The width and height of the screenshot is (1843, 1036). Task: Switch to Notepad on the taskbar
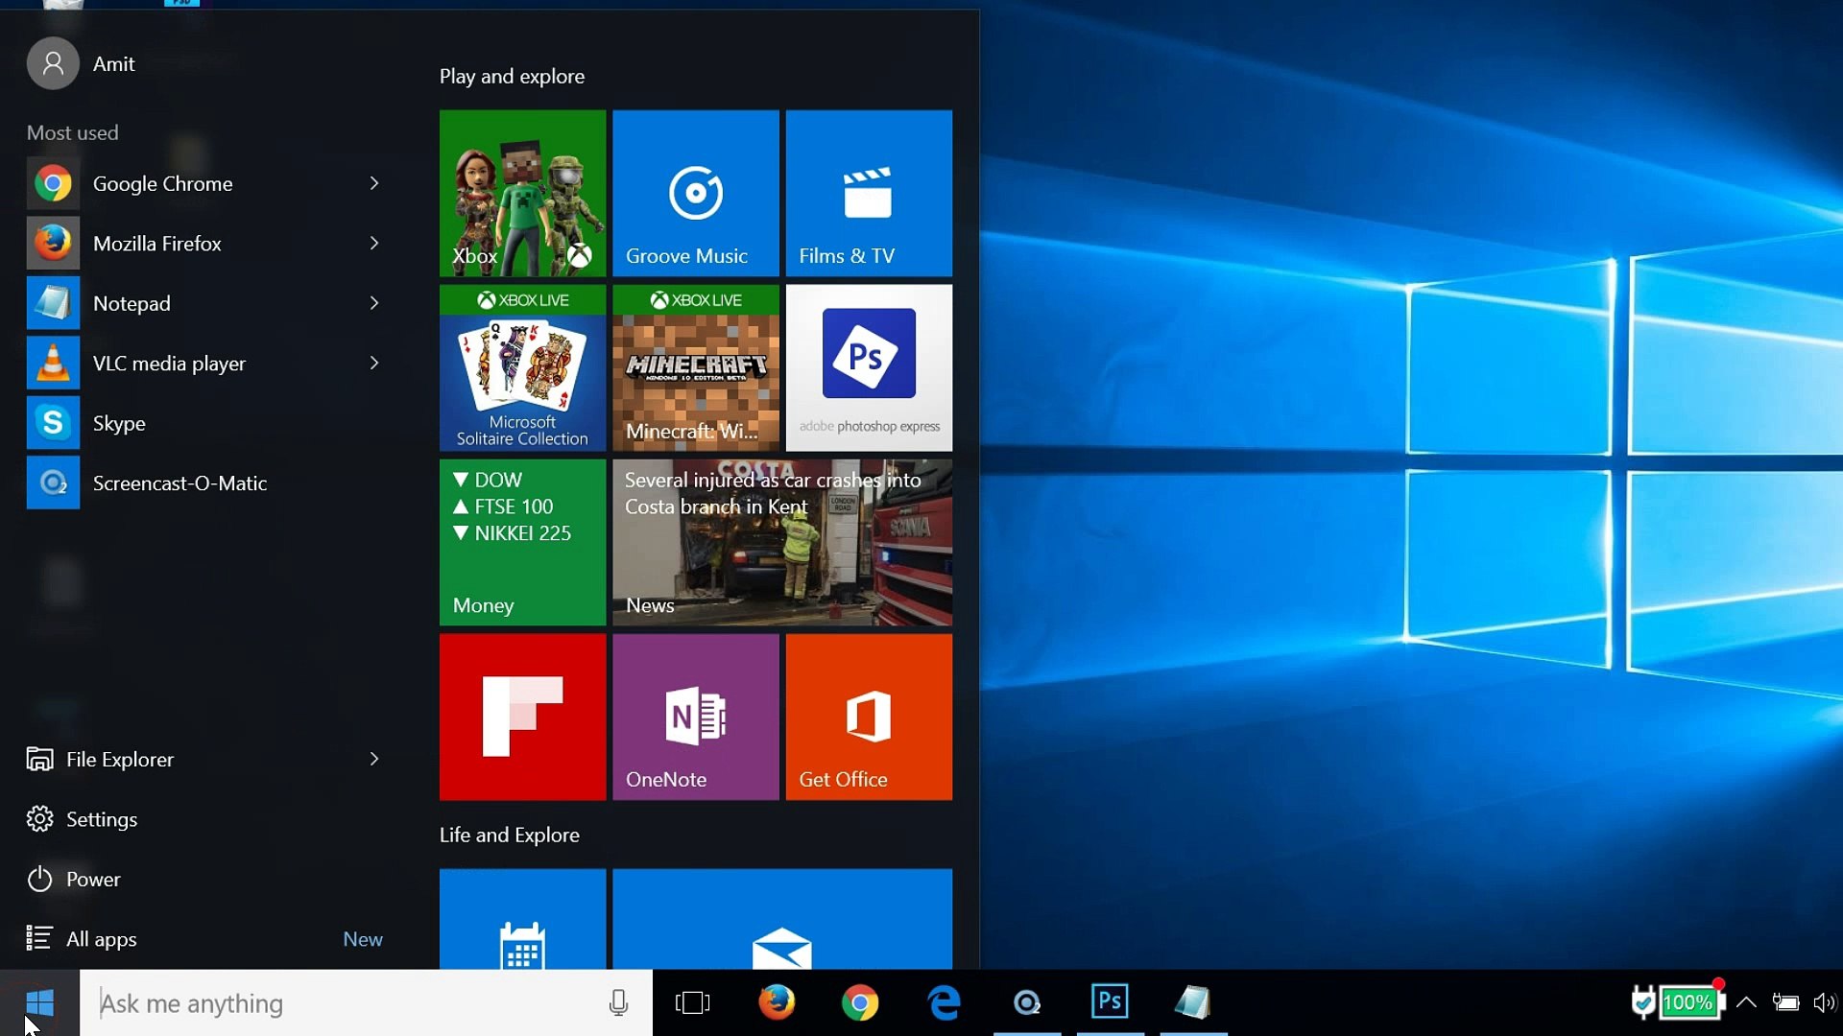pyautogui.click(x=1193, y=1003)
